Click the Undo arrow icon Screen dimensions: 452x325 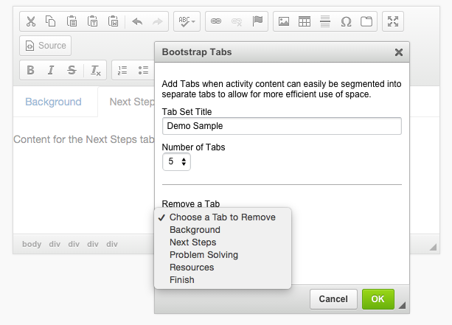click(137, 21)
